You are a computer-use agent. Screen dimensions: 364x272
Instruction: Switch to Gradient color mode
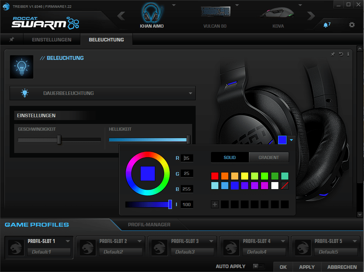coord(269,158)
